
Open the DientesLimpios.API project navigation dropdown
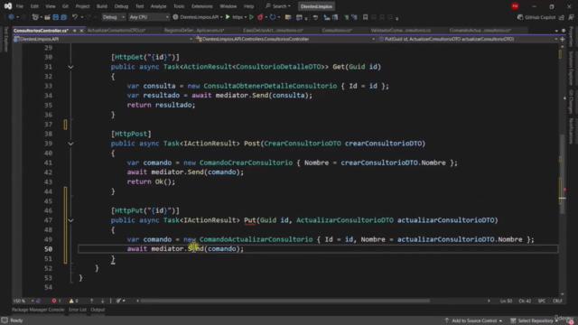pyautogui.click(x=103, y=39)
